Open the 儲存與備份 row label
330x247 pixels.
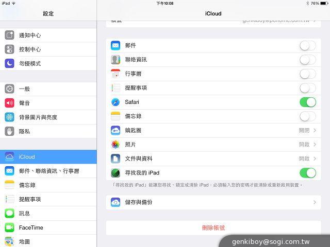coord(139,202)
